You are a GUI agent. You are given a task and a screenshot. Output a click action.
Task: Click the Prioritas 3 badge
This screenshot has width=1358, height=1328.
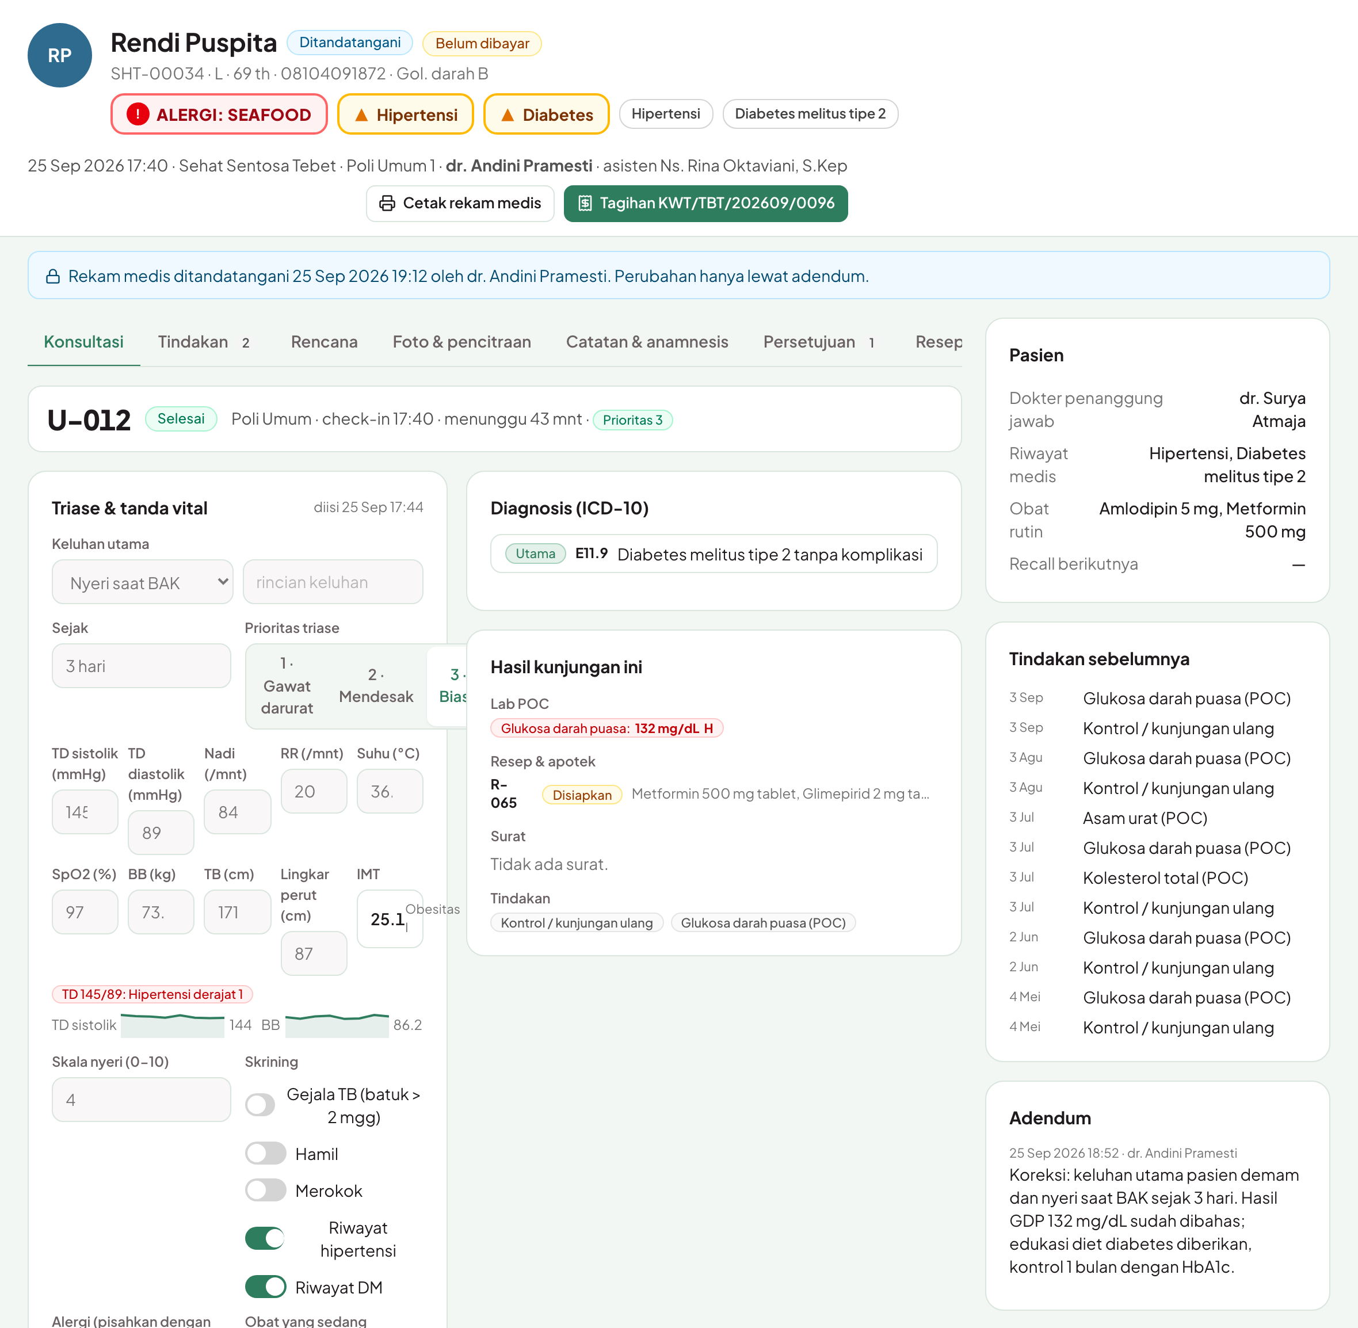(x=632, y=420)
